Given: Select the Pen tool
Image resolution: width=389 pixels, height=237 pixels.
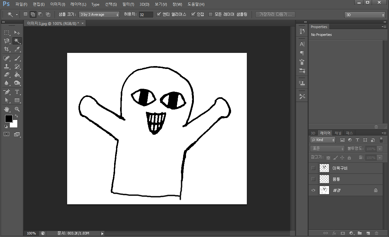Looking at the screenshot, I should [x=7, y=92].
